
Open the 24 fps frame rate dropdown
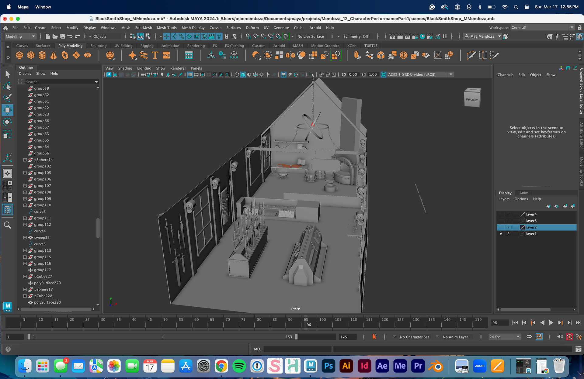tap(504, 337)
